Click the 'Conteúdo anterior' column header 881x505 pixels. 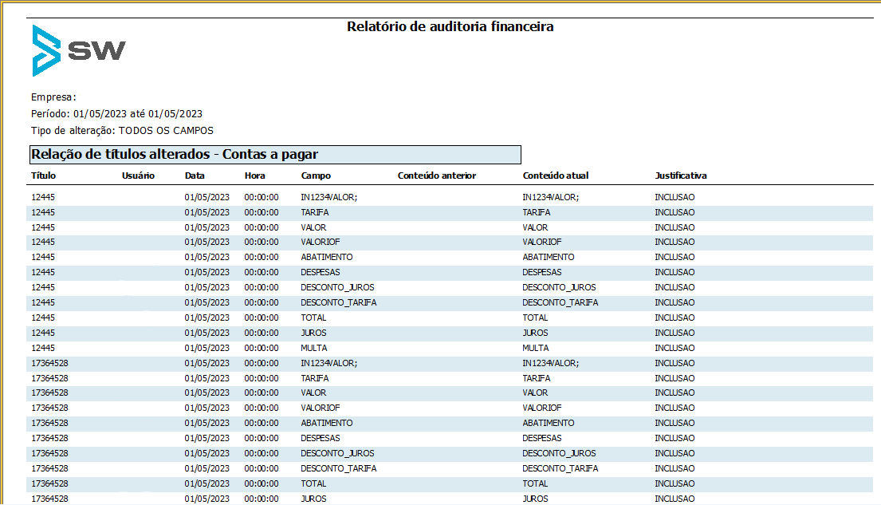coord(437,176)
